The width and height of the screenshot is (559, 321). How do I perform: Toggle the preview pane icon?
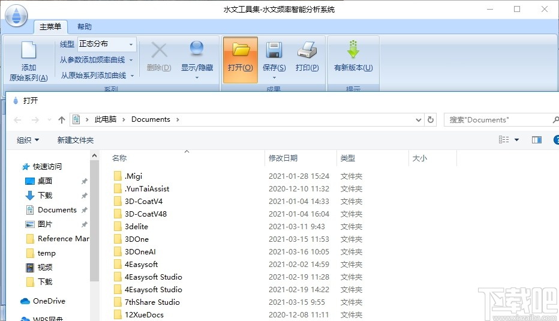pos(537,140)
